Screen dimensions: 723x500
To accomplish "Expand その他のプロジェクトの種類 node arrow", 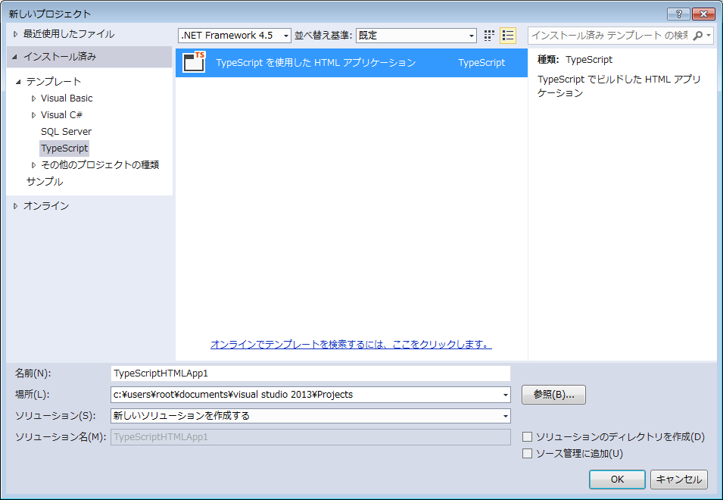I will (x=33, y=164).
